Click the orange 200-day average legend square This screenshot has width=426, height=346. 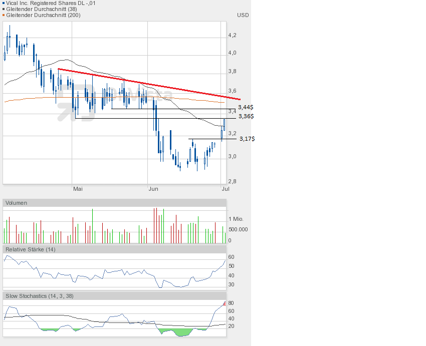pyautogui.click(x=3, y=15)
